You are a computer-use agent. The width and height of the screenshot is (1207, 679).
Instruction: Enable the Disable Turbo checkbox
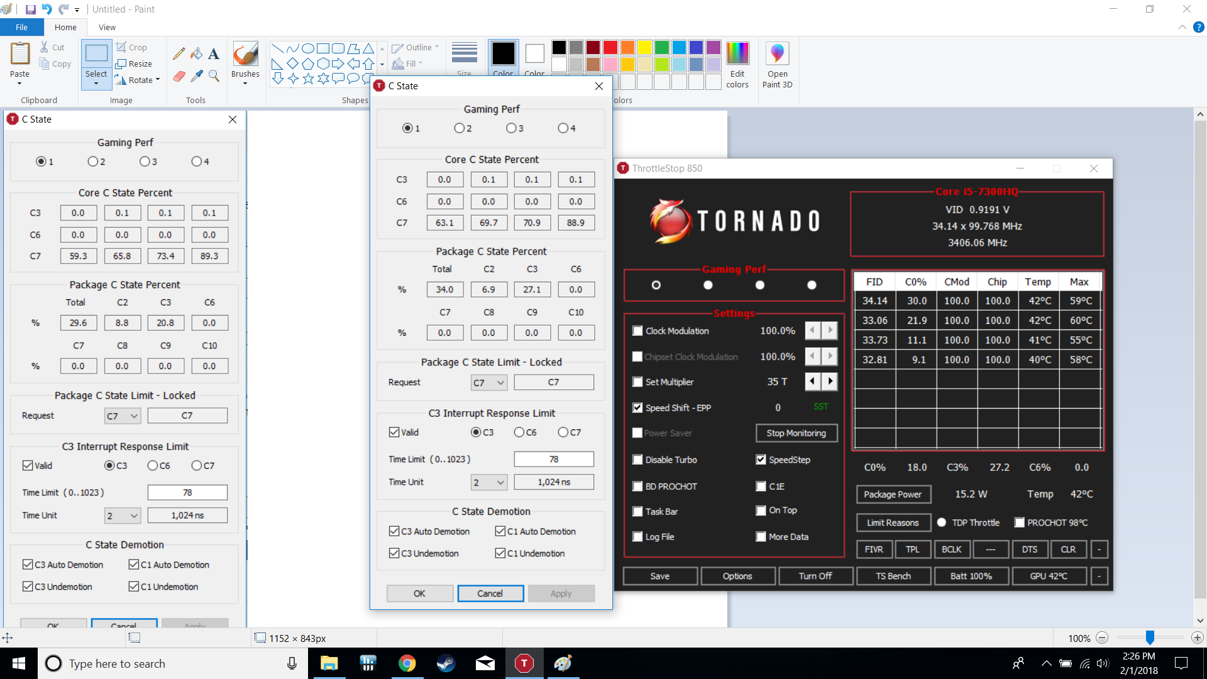(637, 460)
